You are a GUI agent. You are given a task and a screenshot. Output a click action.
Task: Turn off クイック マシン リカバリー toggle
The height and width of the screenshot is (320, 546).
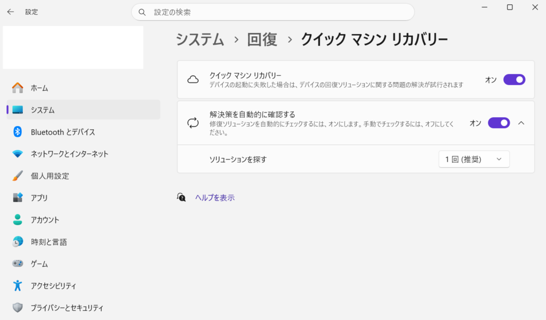click(514, 80)
